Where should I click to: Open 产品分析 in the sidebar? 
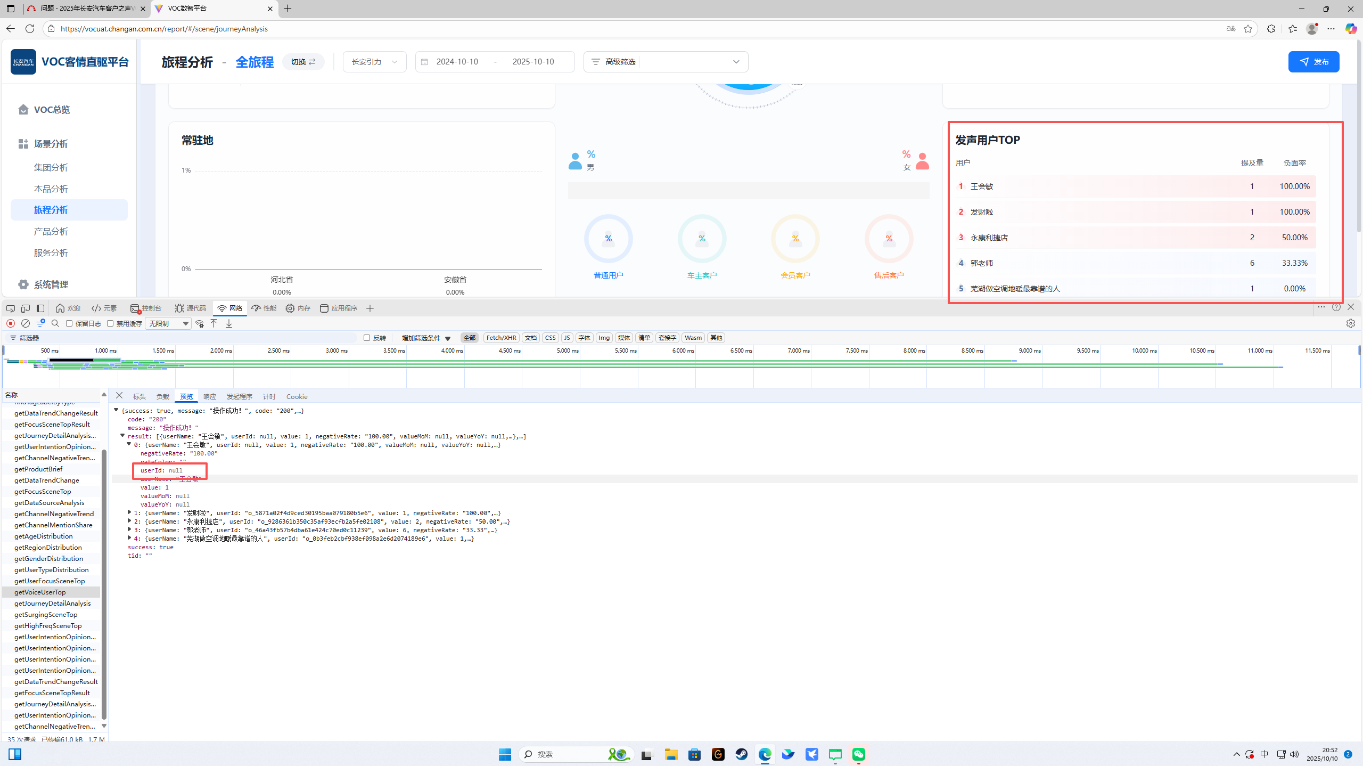point(51,231)
